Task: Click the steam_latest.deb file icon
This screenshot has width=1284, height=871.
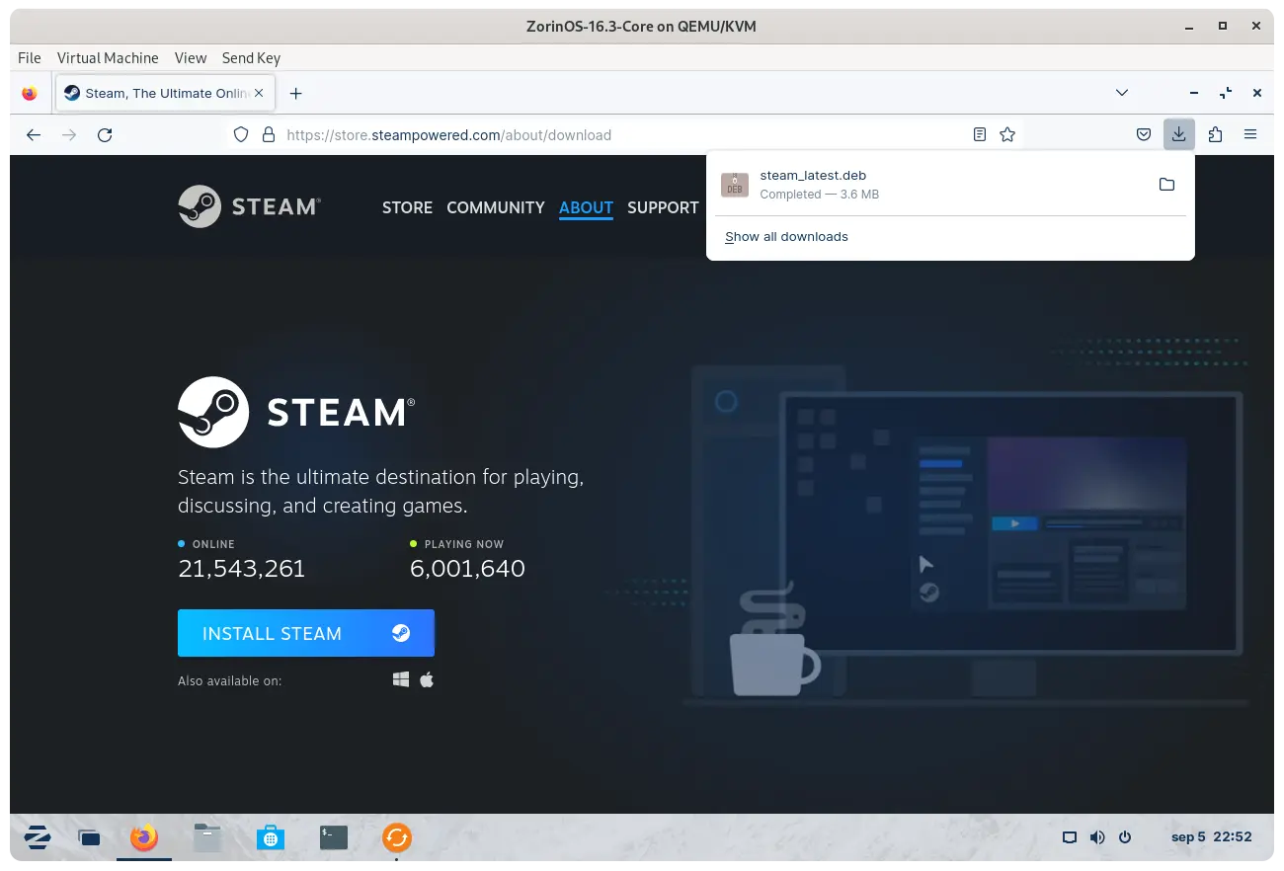Action: (735, 185)
